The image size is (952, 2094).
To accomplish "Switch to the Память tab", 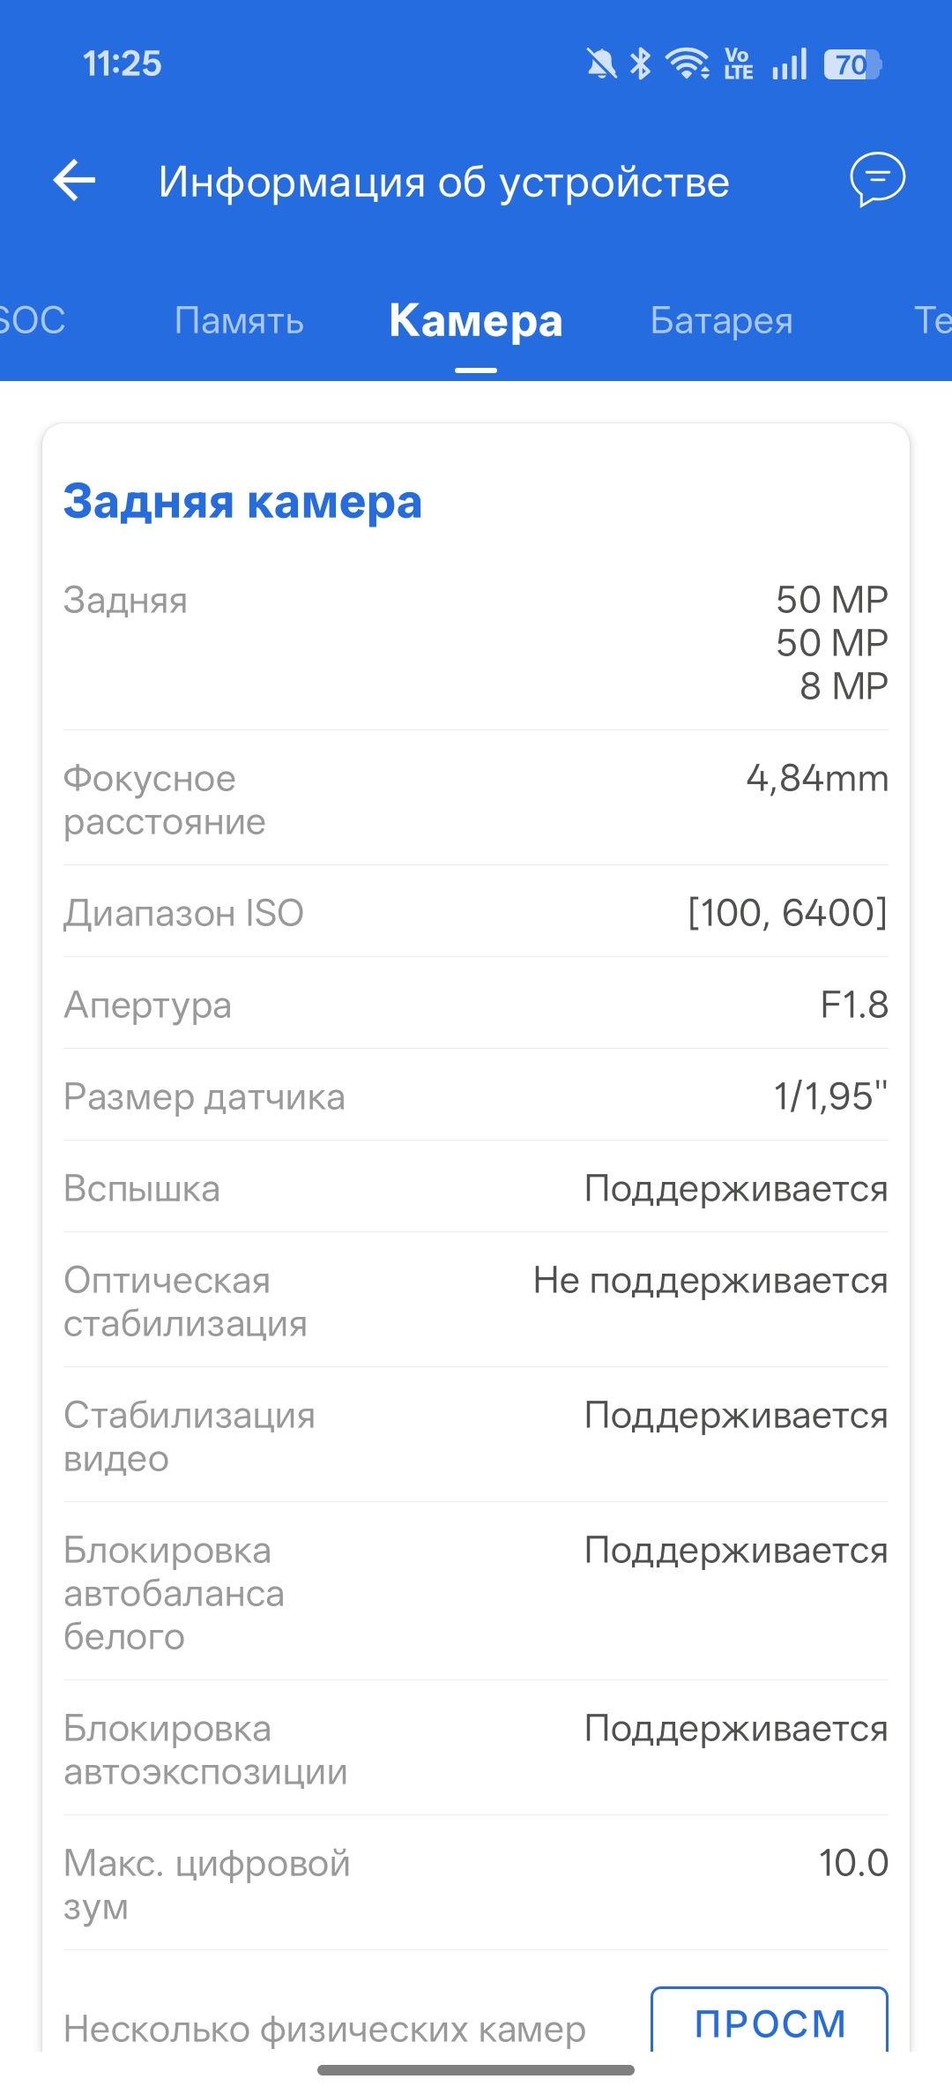I will pyautogui.click(x=239, y=320).
